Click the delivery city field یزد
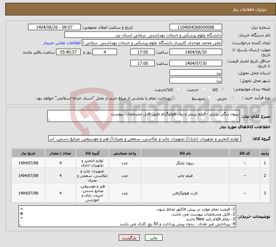The image size is (276, 247). click(195, 80)
